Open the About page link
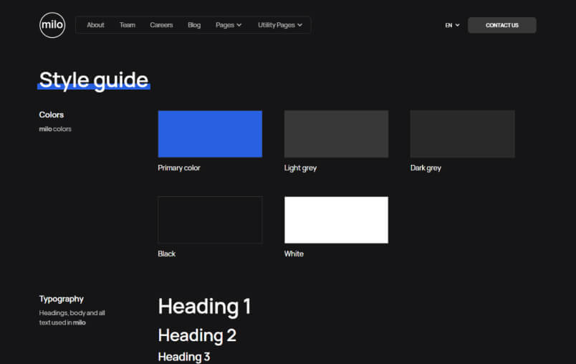This screenshot has width=576, height=364. [95, 25]
